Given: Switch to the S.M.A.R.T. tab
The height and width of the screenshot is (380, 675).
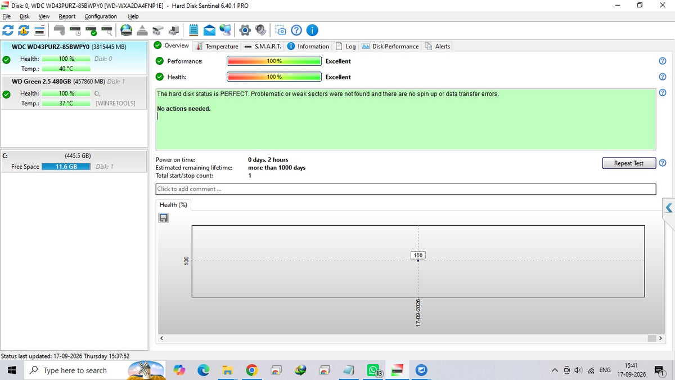Looking at the screenshot, I should (263, 46).
